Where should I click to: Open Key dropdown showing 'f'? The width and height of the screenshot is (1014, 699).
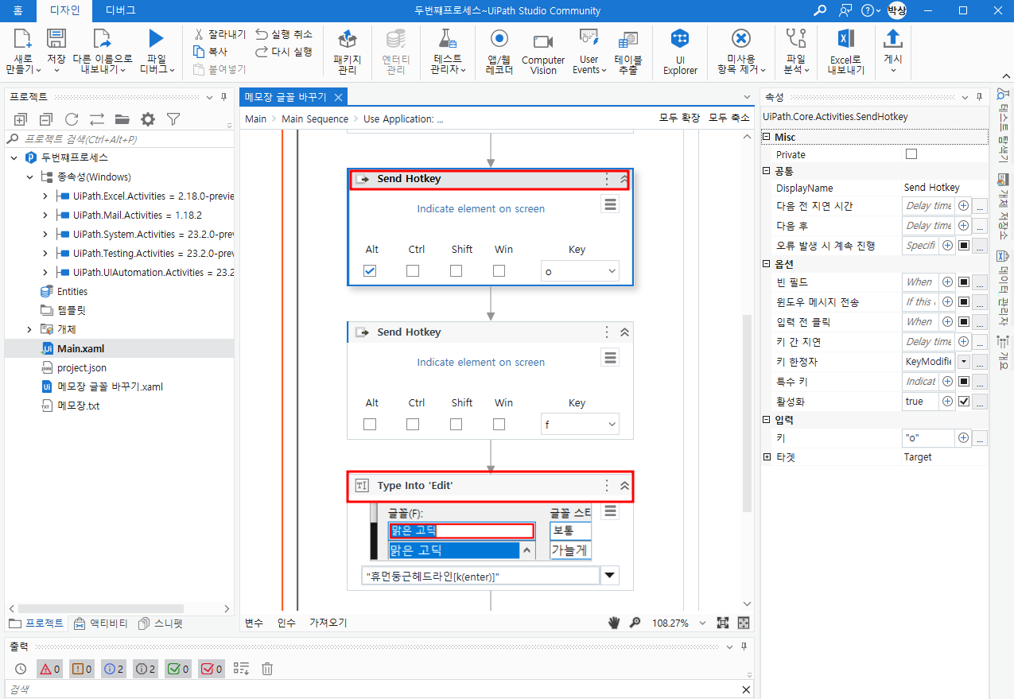click(x=580, y=425)
